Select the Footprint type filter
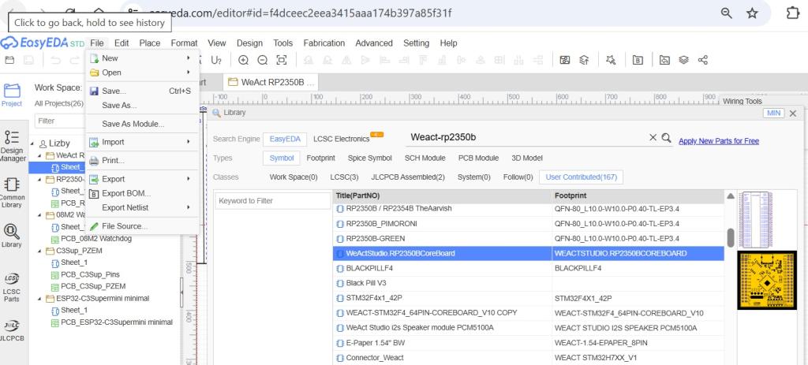The width and height of the screenshot is (808, 365). [320, 158]
